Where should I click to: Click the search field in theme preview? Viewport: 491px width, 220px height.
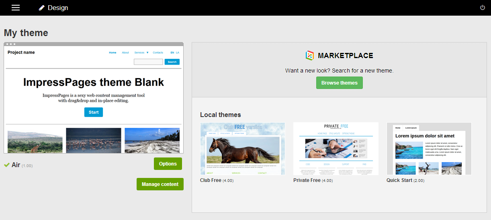click(148, 62)
